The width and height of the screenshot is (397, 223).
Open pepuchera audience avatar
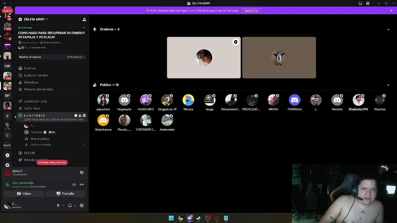tap(103, 100)
